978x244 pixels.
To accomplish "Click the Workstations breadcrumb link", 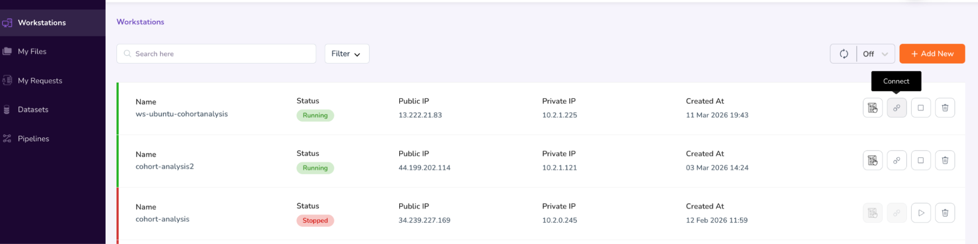I will tap(140, 22).
